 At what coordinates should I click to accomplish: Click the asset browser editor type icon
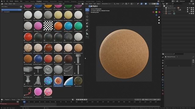[2, 4]
